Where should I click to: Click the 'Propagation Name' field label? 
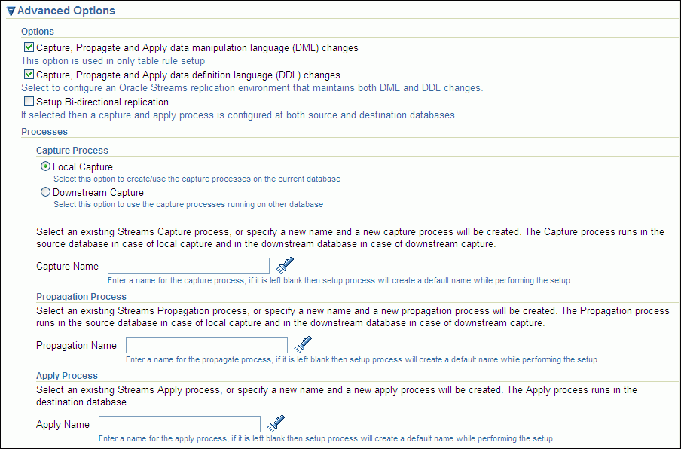[76, 345]
